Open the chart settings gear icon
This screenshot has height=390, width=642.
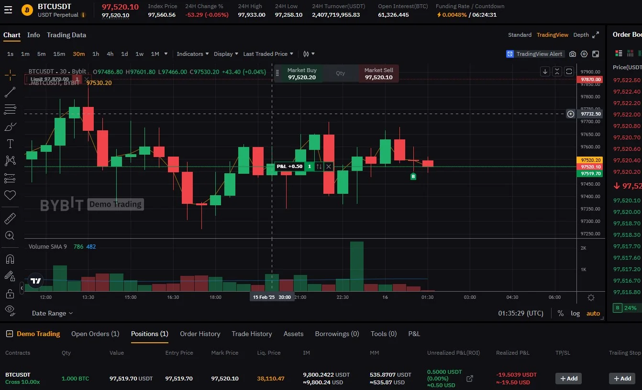(584, 54)
